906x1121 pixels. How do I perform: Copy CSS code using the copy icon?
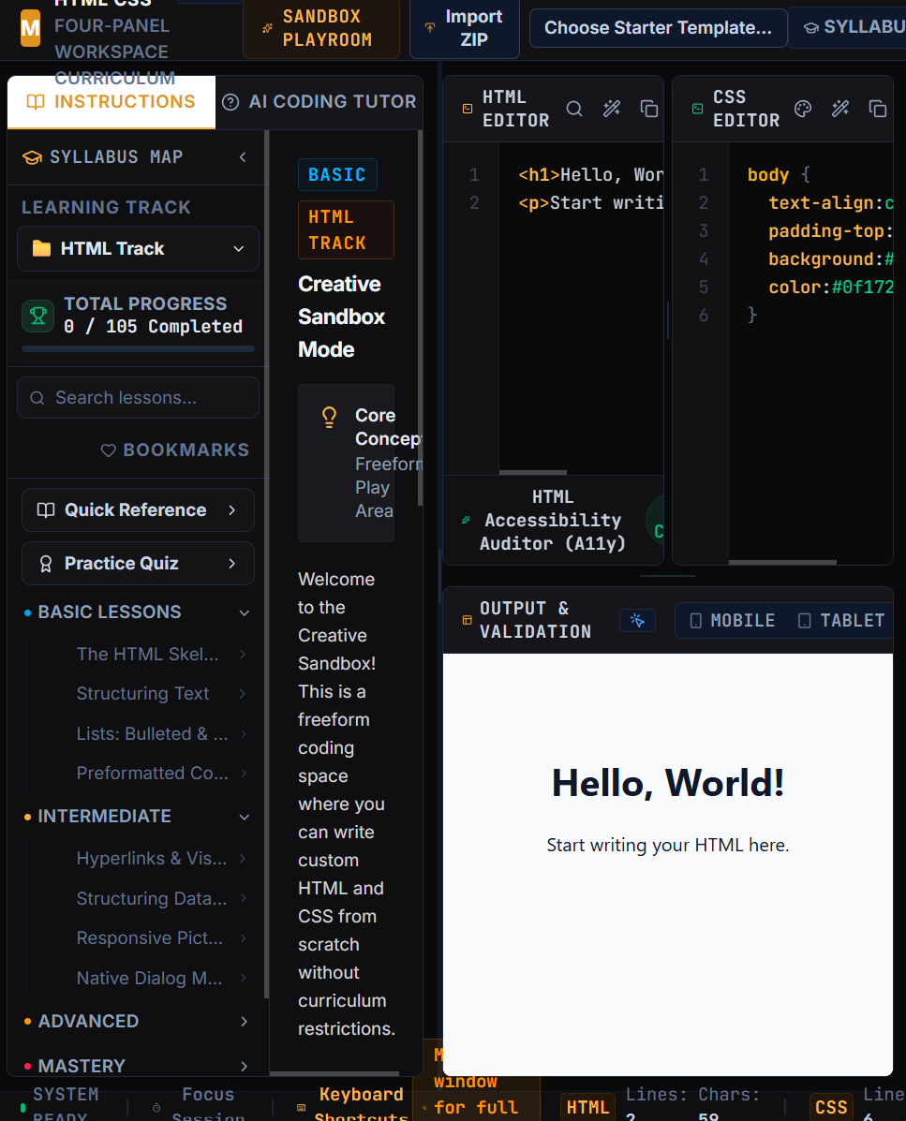(877, 109)
